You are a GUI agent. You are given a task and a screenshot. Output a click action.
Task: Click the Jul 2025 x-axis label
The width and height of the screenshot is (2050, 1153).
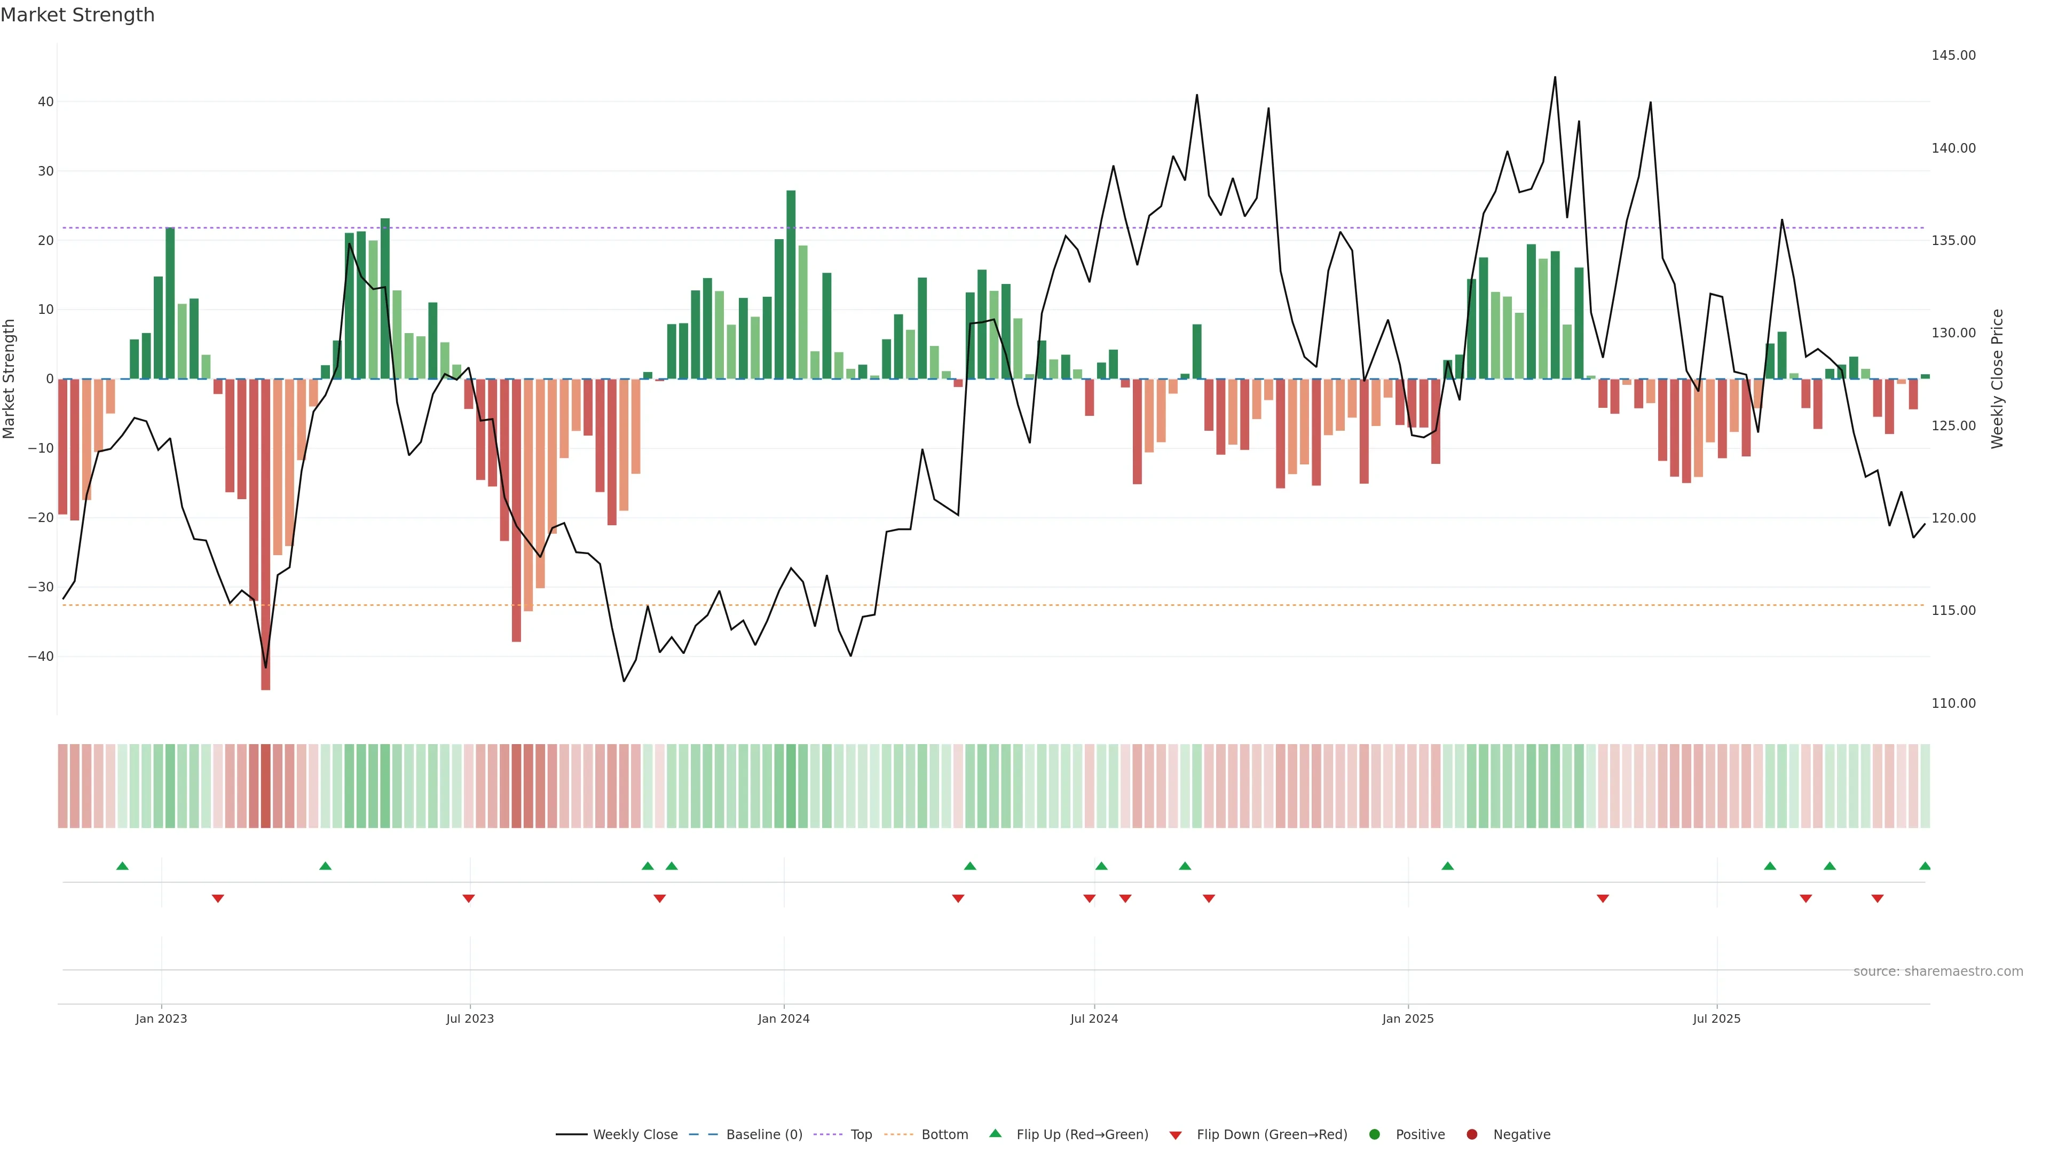pos(1716,1018)
